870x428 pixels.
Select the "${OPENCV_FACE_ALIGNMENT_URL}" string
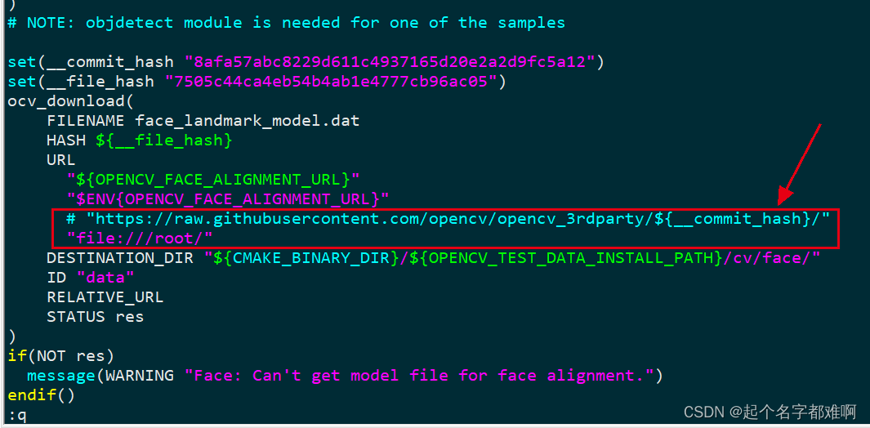click(x=213, y=180)
